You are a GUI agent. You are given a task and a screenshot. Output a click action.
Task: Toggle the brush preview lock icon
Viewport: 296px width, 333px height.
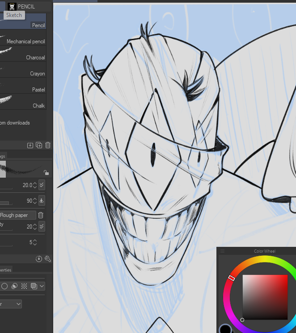tap(46, 172)
